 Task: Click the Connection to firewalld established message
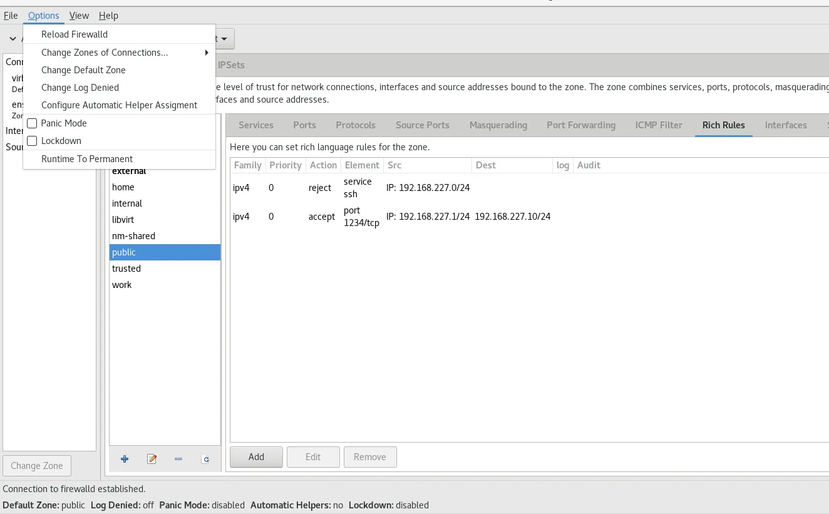pyautogui.click(x=74, y=489)
